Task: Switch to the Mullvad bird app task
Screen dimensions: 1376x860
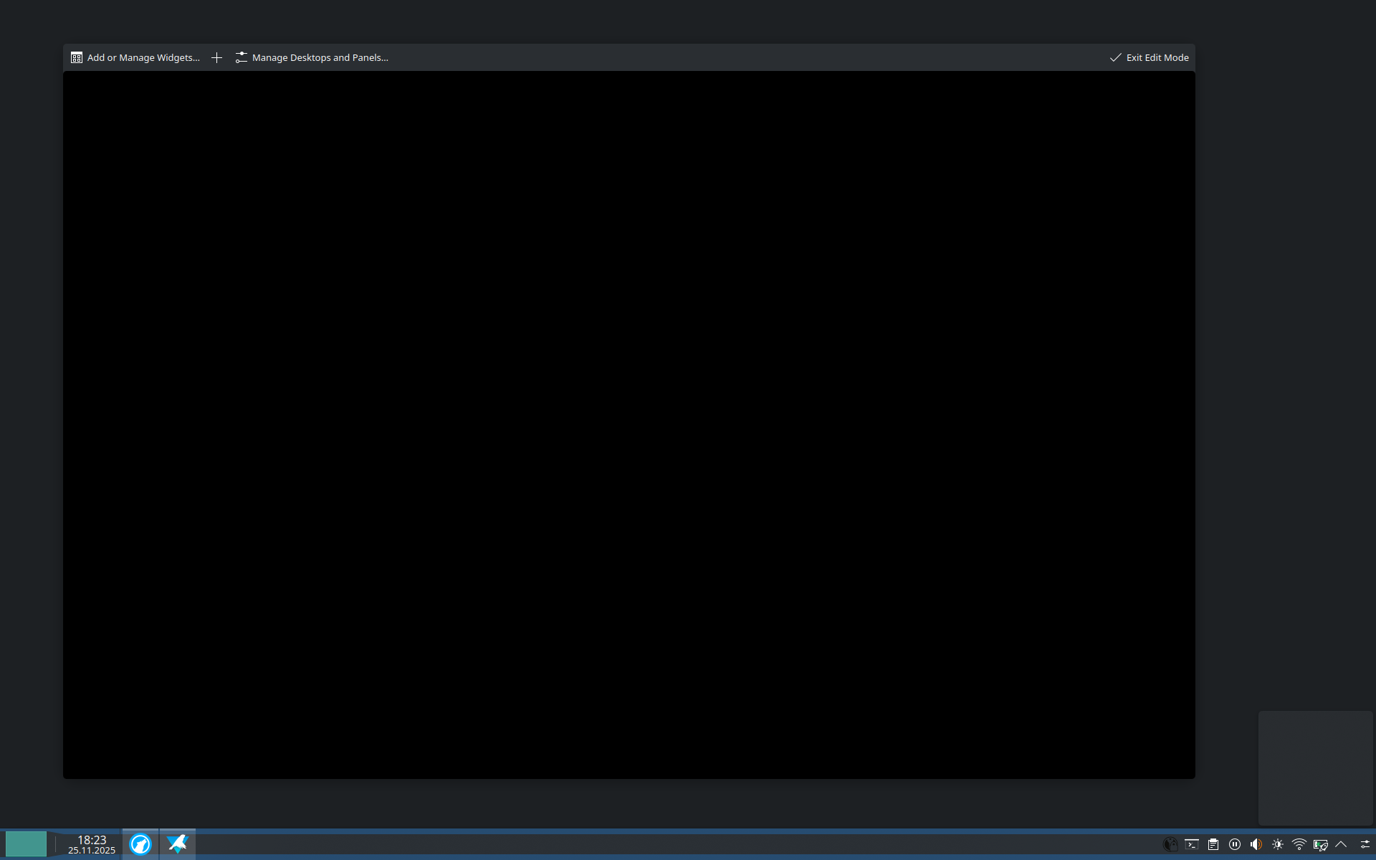Action: click(177, 844)
